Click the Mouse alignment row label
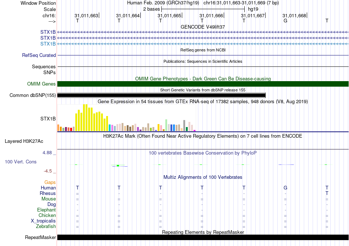Screen dimensions: 349x246 point(48,199)
